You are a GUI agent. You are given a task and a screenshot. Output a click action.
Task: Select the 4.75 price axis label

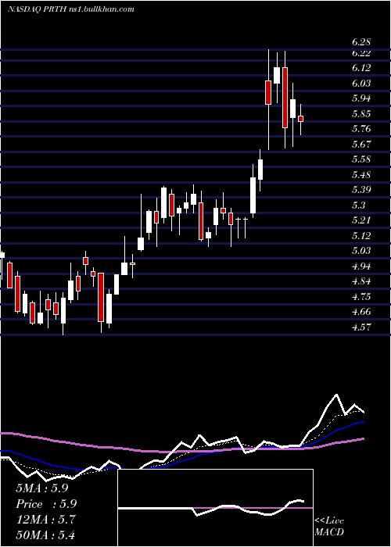[x=361, y=296]
